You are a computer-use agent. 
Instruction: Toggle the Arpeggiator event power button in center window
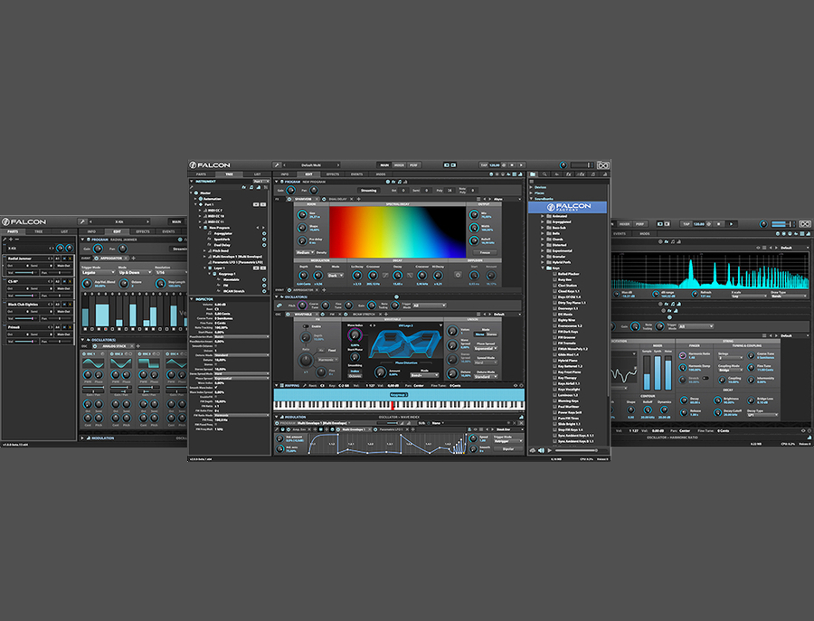pos(289,290)
